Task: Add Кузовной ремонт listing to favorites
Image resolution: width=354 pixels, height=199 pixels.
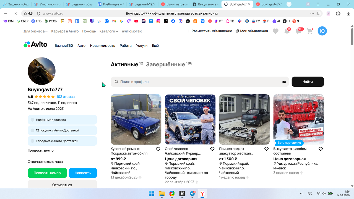Action: tap(158, 149)
